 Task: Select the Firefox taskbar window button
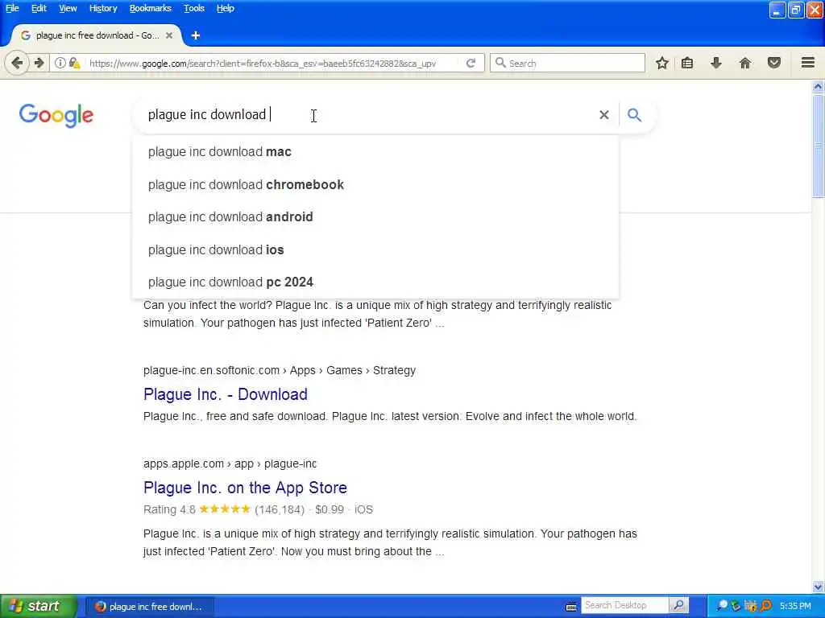point(150,607)
